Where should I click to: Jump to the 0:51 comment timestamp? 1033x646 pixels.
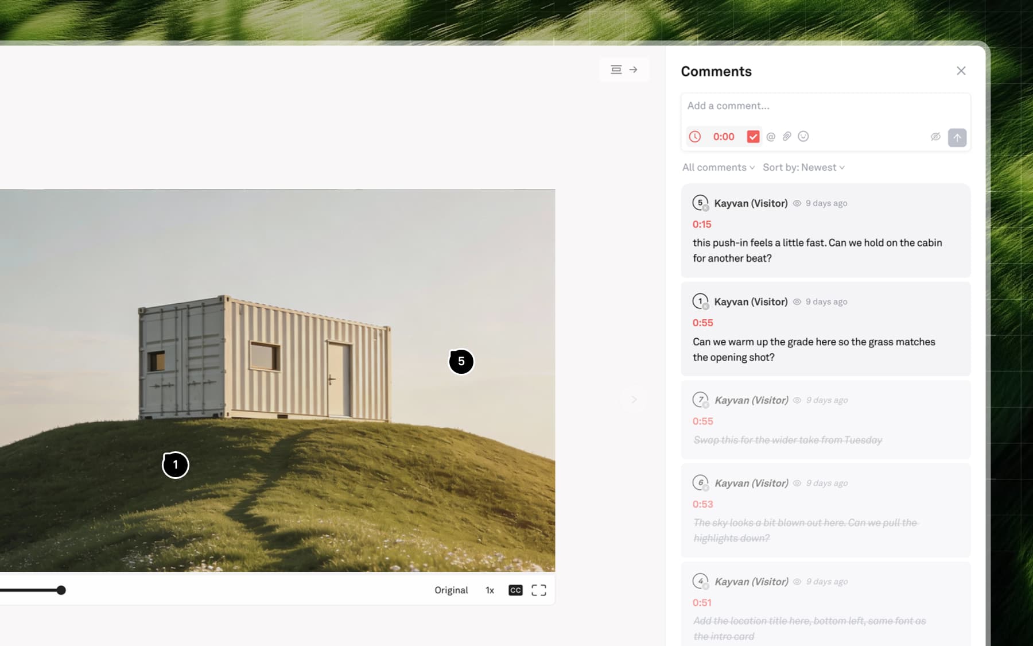tap(702, 603)
